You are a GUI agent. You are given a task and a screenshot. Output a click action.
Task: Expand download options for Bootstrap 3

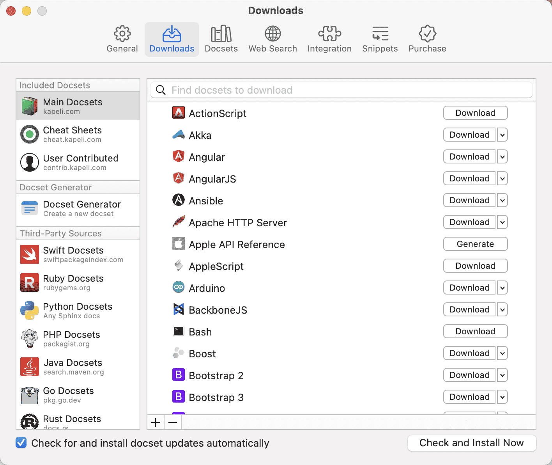(x=502, y=397)
